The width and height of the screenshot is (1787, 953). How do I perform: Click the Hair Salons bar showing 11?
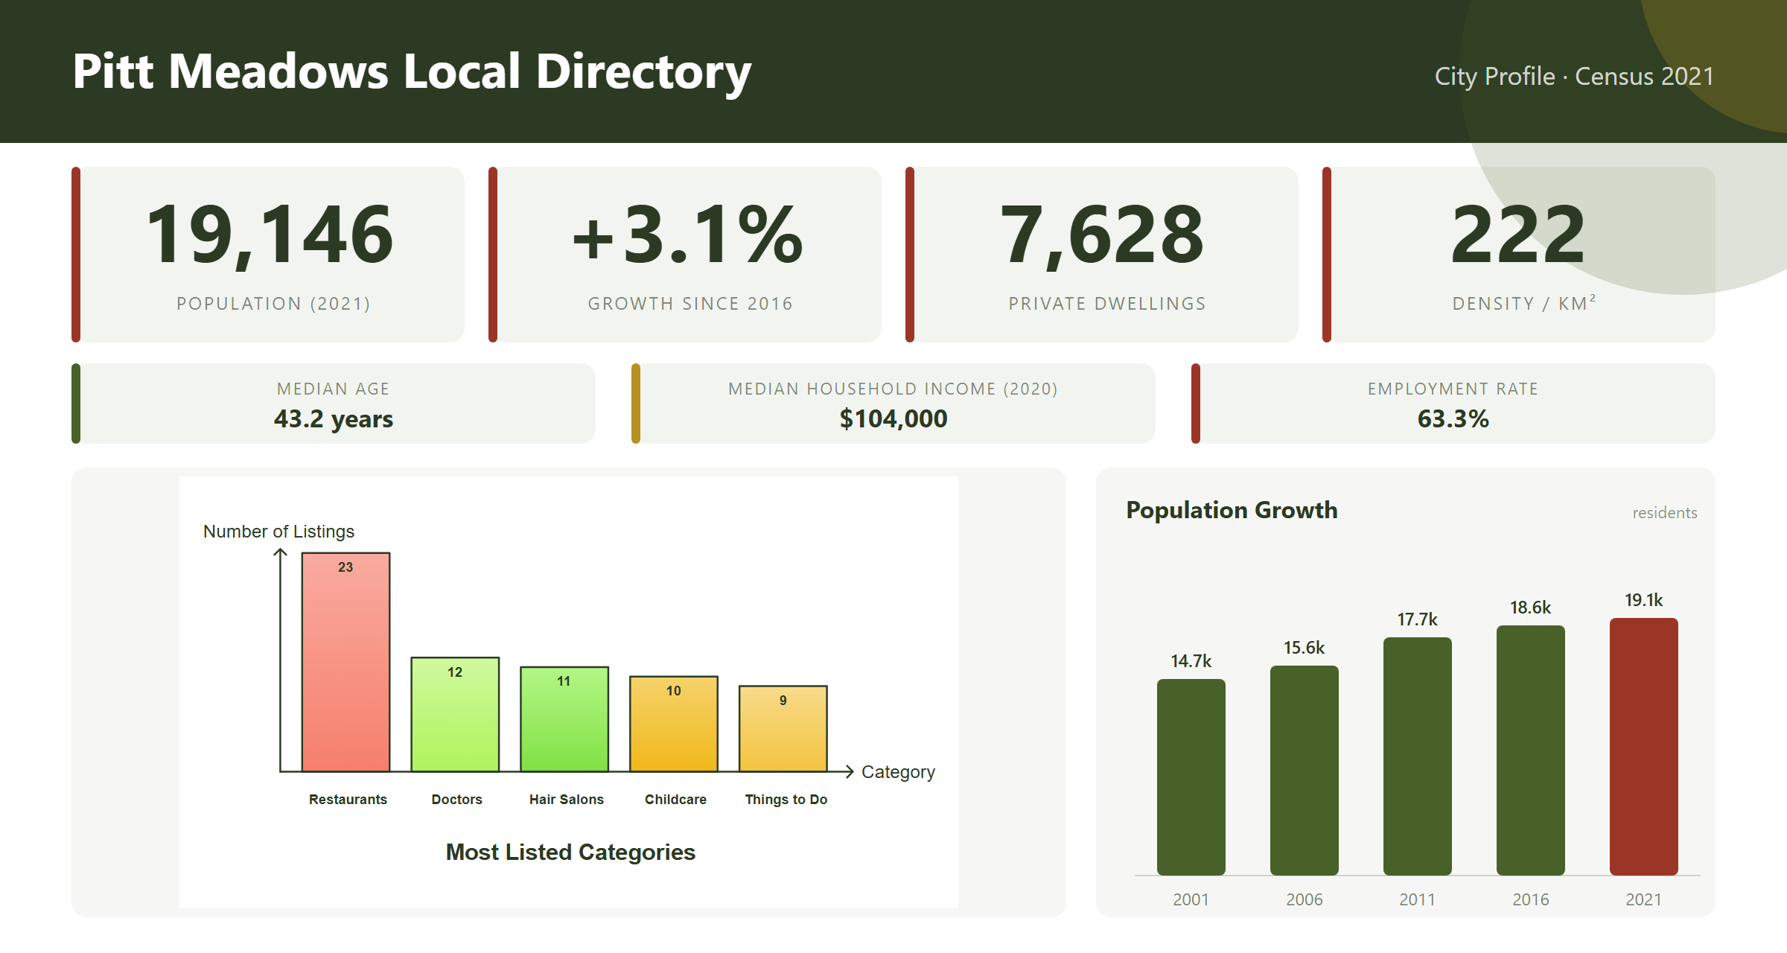pos(564,719)
